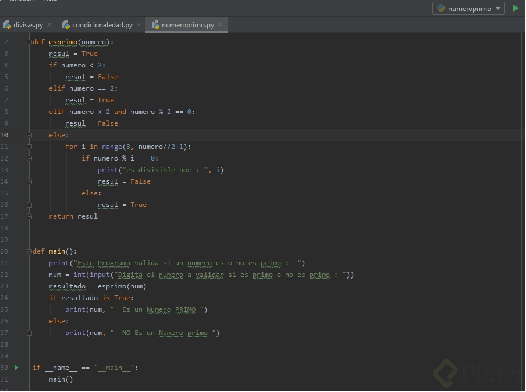Click the fold end marker on line 14
The width and height of the screenshot is (526, 392).
(x=29, y=181)
